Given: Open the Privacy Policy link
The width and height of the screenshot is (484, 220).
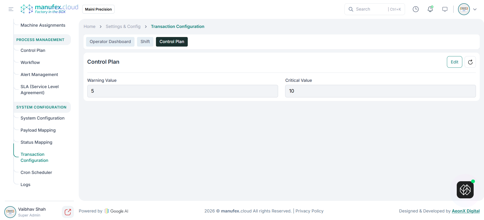Looking at the screenshot, I should coord(309,211).
